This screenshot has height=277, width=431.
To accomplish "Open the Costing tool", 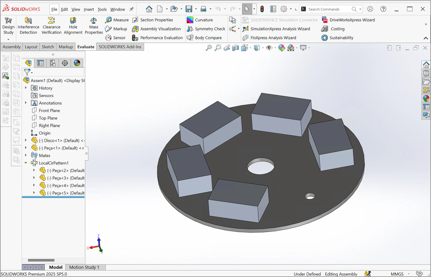I will pos(333,29).
